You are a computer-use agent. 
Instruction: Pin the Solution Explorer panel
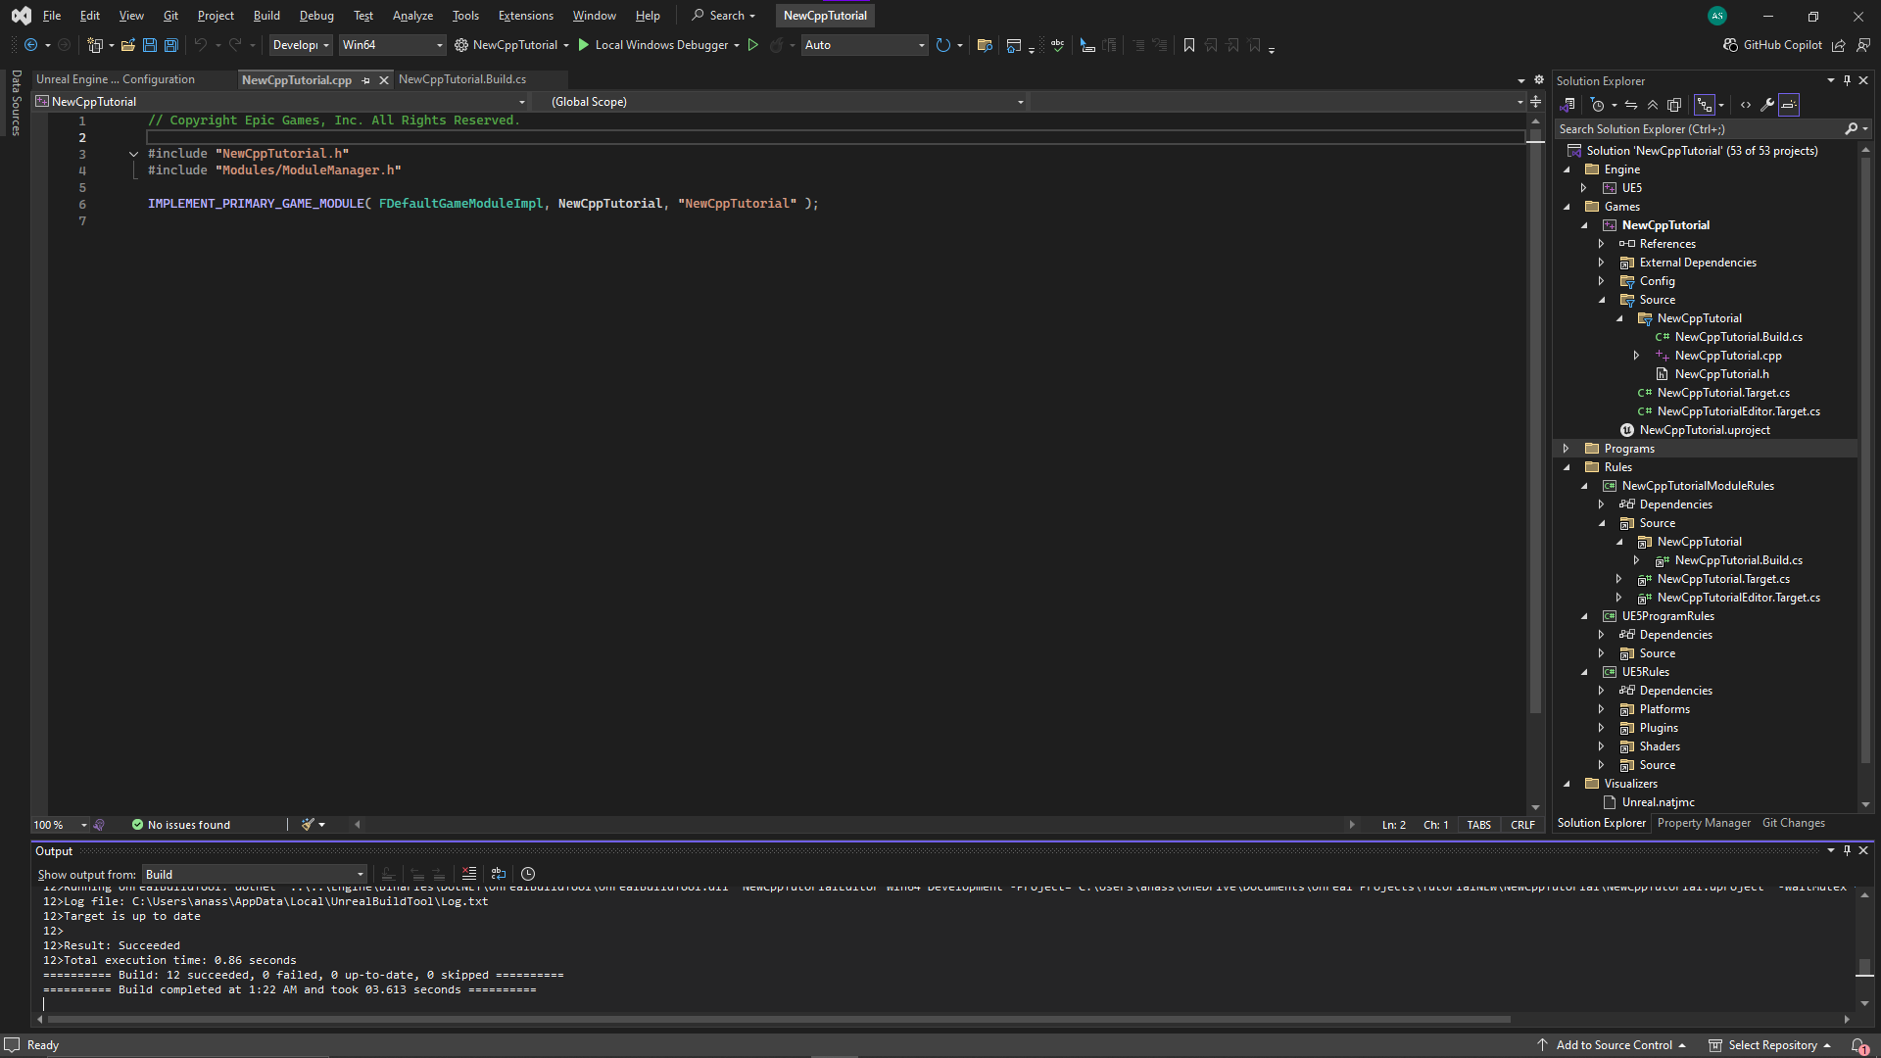(x=1847, y=80)
